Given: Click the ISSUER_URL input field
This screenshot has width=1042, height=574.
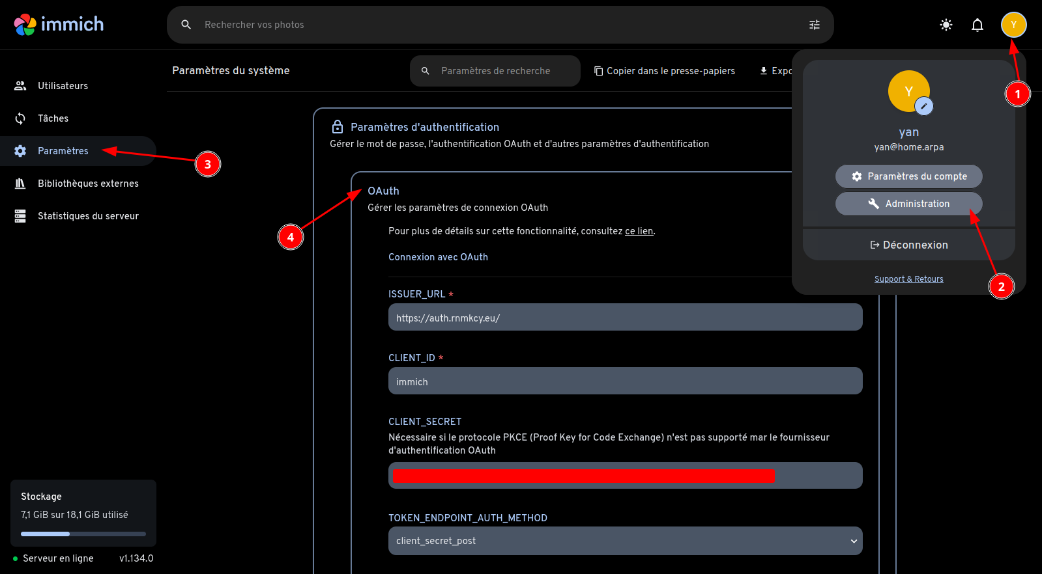Looking at the screenshot, I should coord(625,318).
